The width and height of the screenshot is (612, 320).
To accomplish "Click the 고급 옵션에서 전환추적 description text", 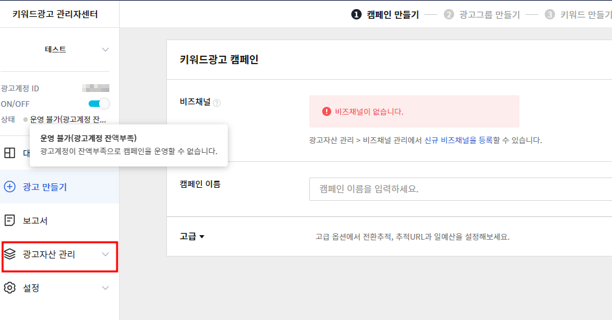I will click(412, 237).
